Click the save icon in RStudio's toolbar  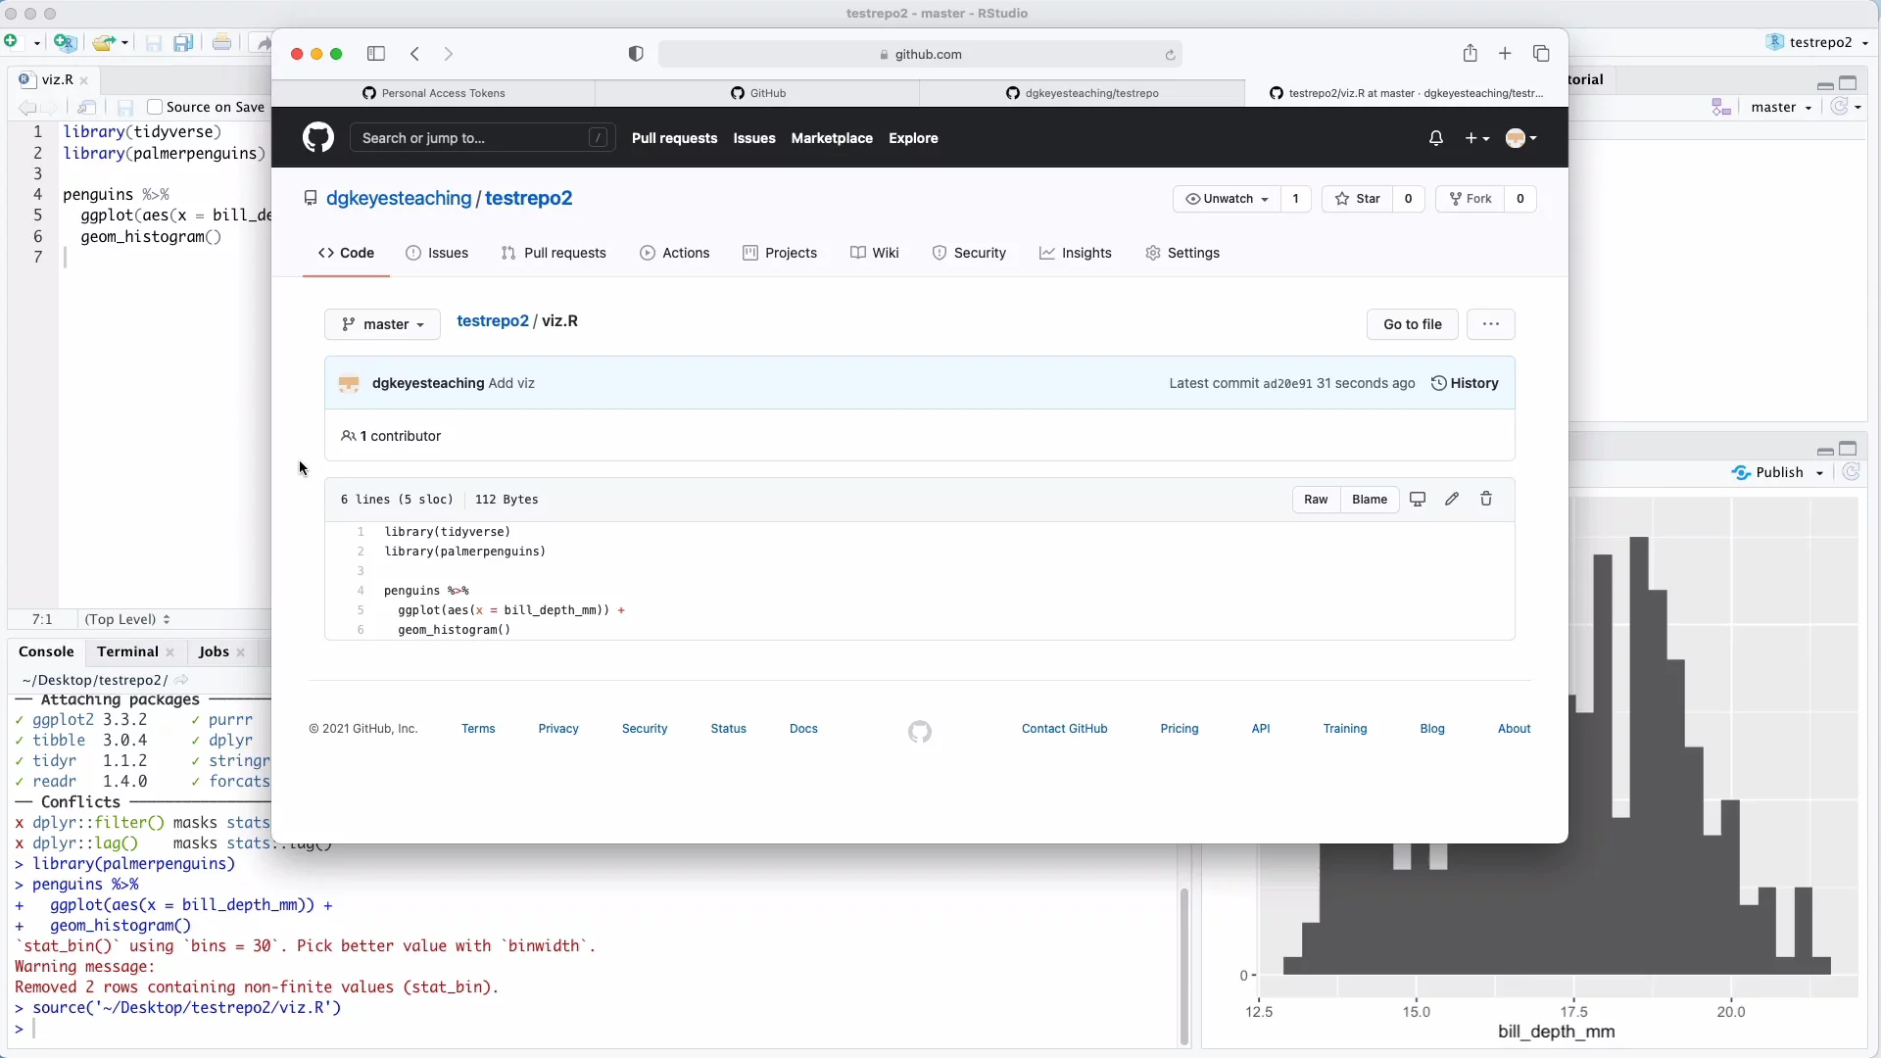coord(154,43)
